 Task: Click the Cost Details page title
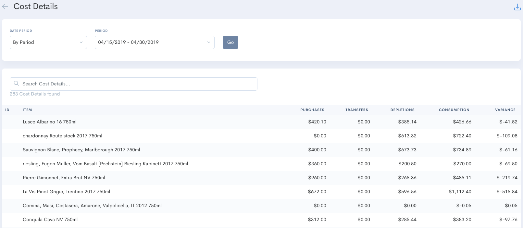click(x=36, y=6)
